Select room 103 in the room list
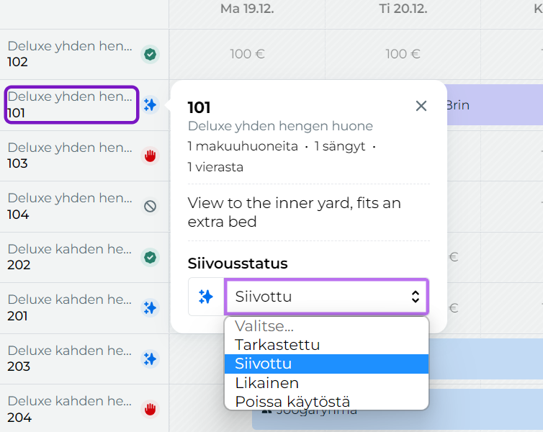The image size is (543, 432). pos(70,156)
